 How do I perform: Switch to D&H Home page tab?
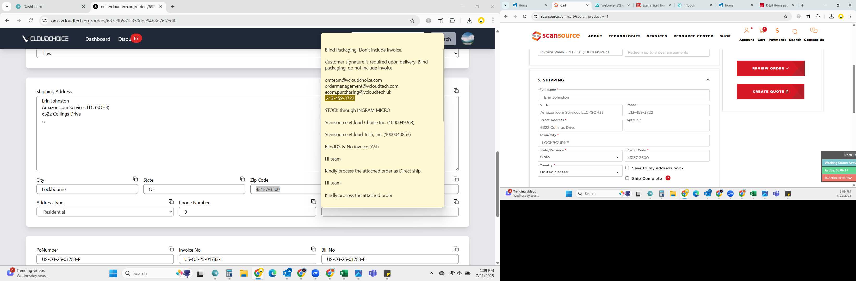coord(777,5)
